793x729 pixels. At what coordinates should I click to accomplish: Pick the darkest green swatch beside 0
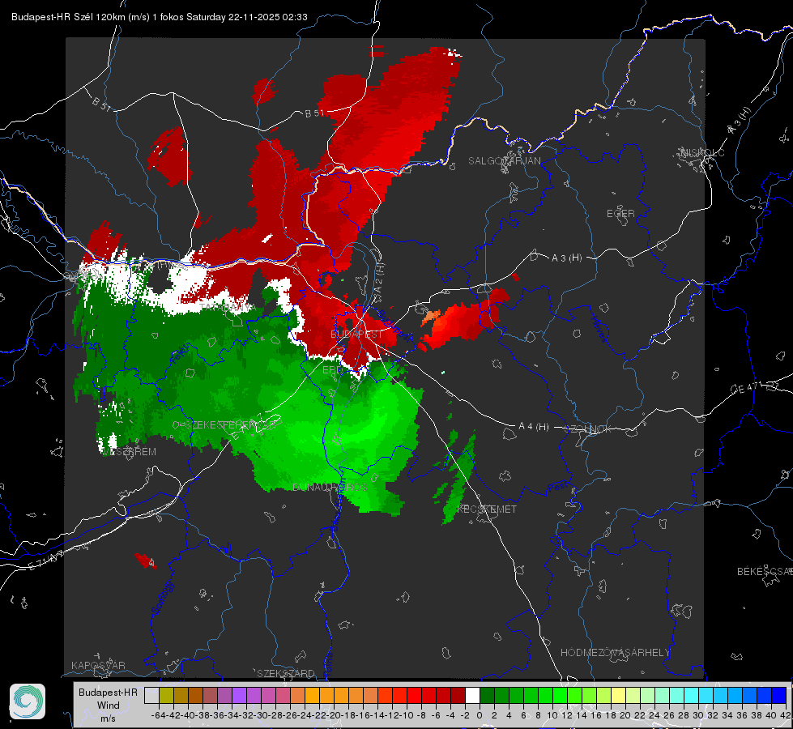487,695
